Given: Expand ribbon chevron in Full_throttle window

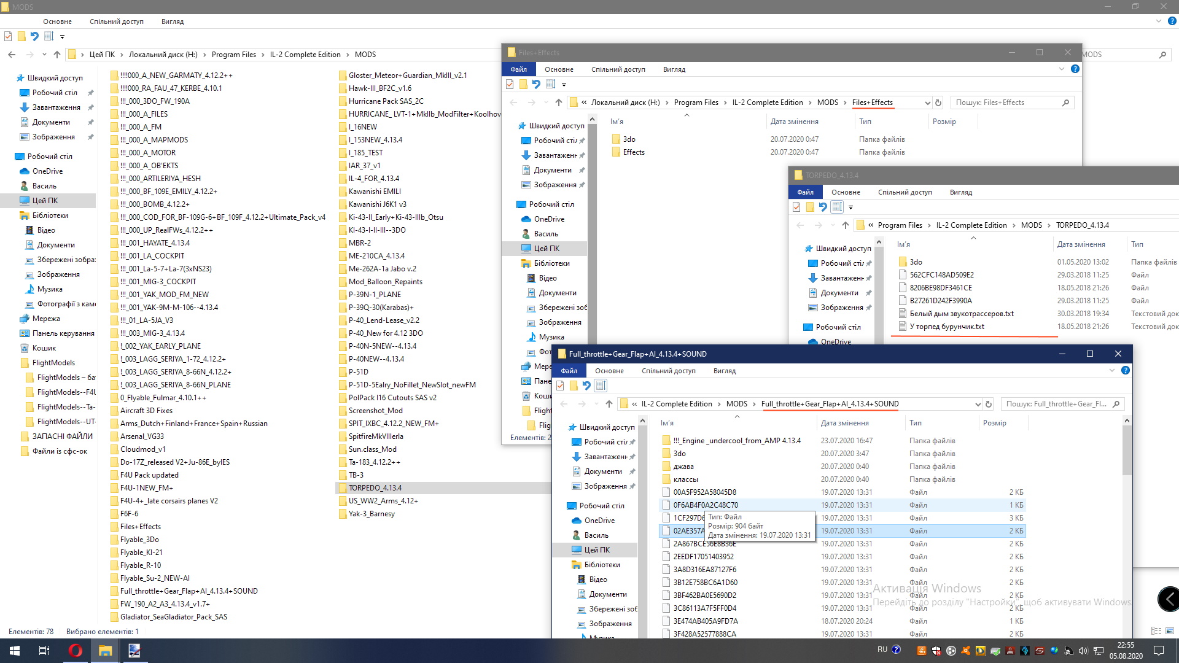Looking at the screenshot, I should (1111, 370).
